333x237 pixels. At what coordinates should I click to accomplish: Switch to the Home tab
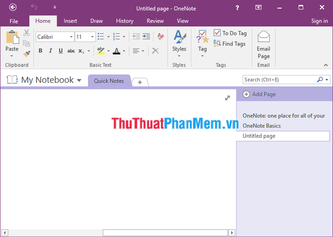(x=43, y=21)
